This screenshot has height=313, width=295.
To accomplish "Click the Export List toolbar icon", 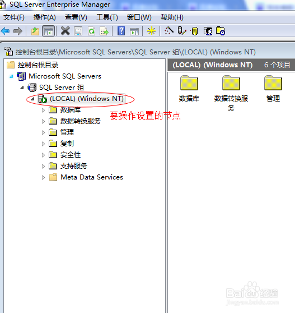I will point(104,31).
